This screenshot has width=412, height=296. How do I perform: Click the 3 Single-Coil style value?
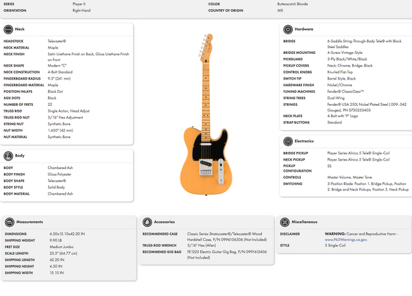coord(335,245)
